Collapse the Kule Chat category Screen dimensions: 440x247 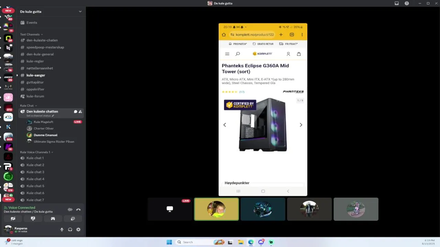pyautogui.click(x=28, y=106)
